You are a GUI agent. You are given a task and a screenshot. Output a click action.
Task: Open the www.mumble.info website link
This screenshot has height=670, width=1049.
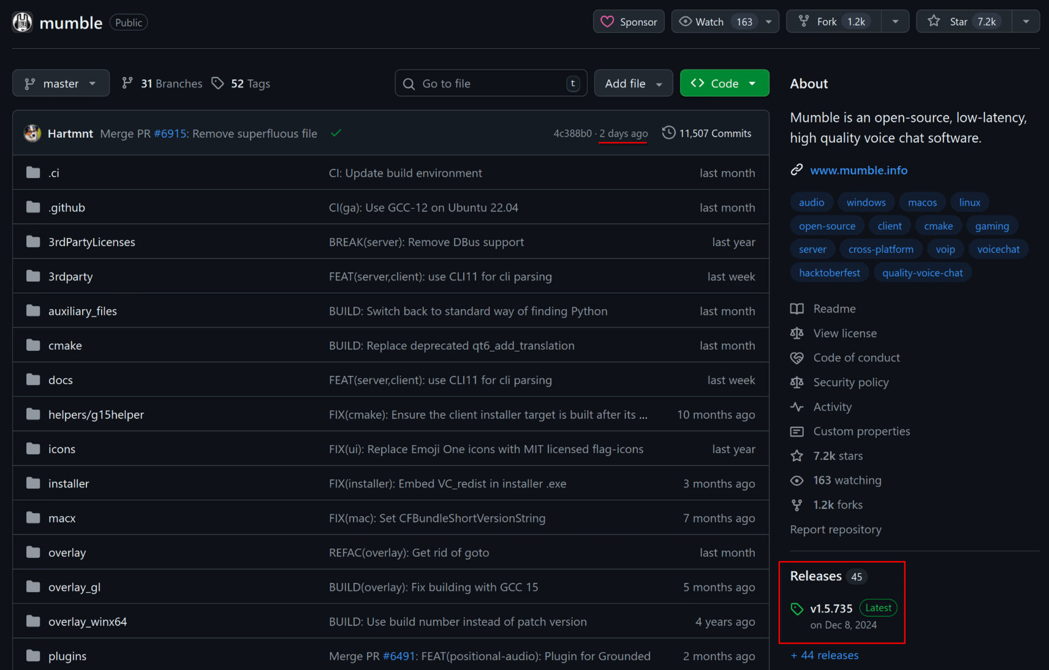pos(858,170)
